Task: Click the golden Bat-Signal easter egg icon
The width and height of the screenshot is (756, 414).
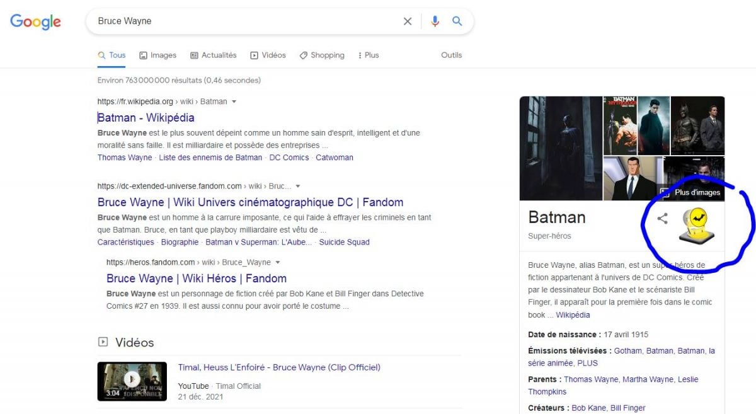Action: 697,227
